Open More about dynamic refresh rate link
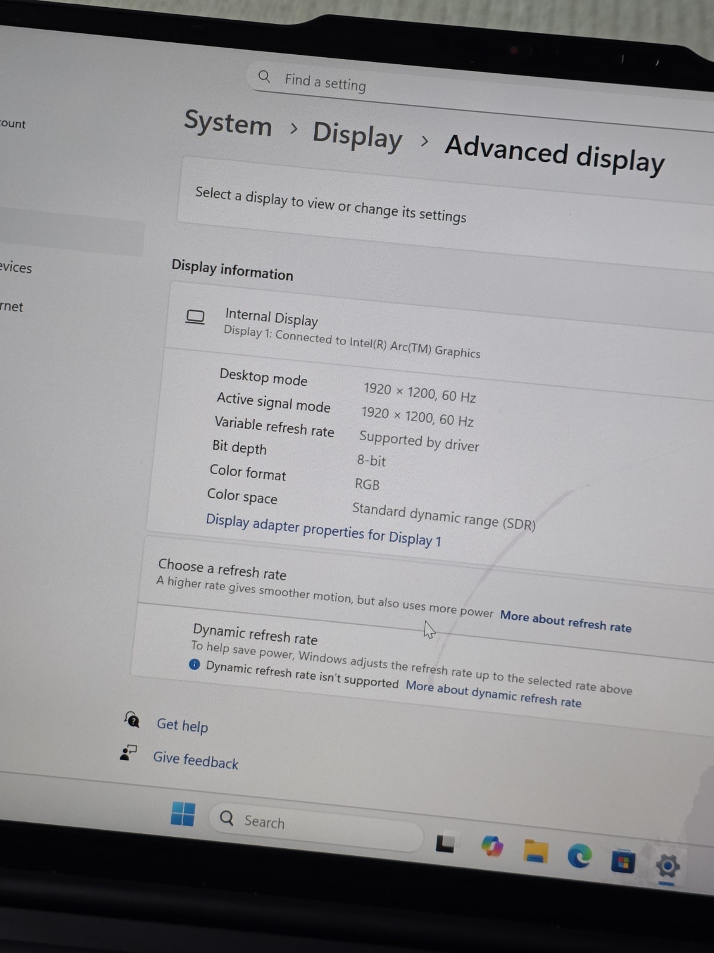714x953 pixels. [x=493, y=693]
